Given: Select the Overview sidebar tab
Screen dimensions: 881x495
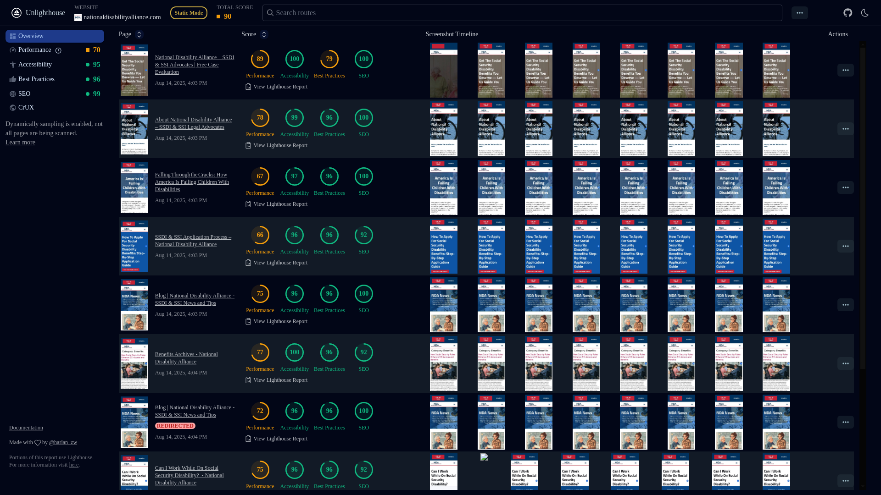Looking at the screenshot, I should pyautogui.click(x=55, y=36).
